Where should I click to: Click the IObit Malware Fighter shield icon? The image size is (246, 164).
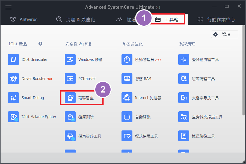pyautogui.click(x=13, y=117)
